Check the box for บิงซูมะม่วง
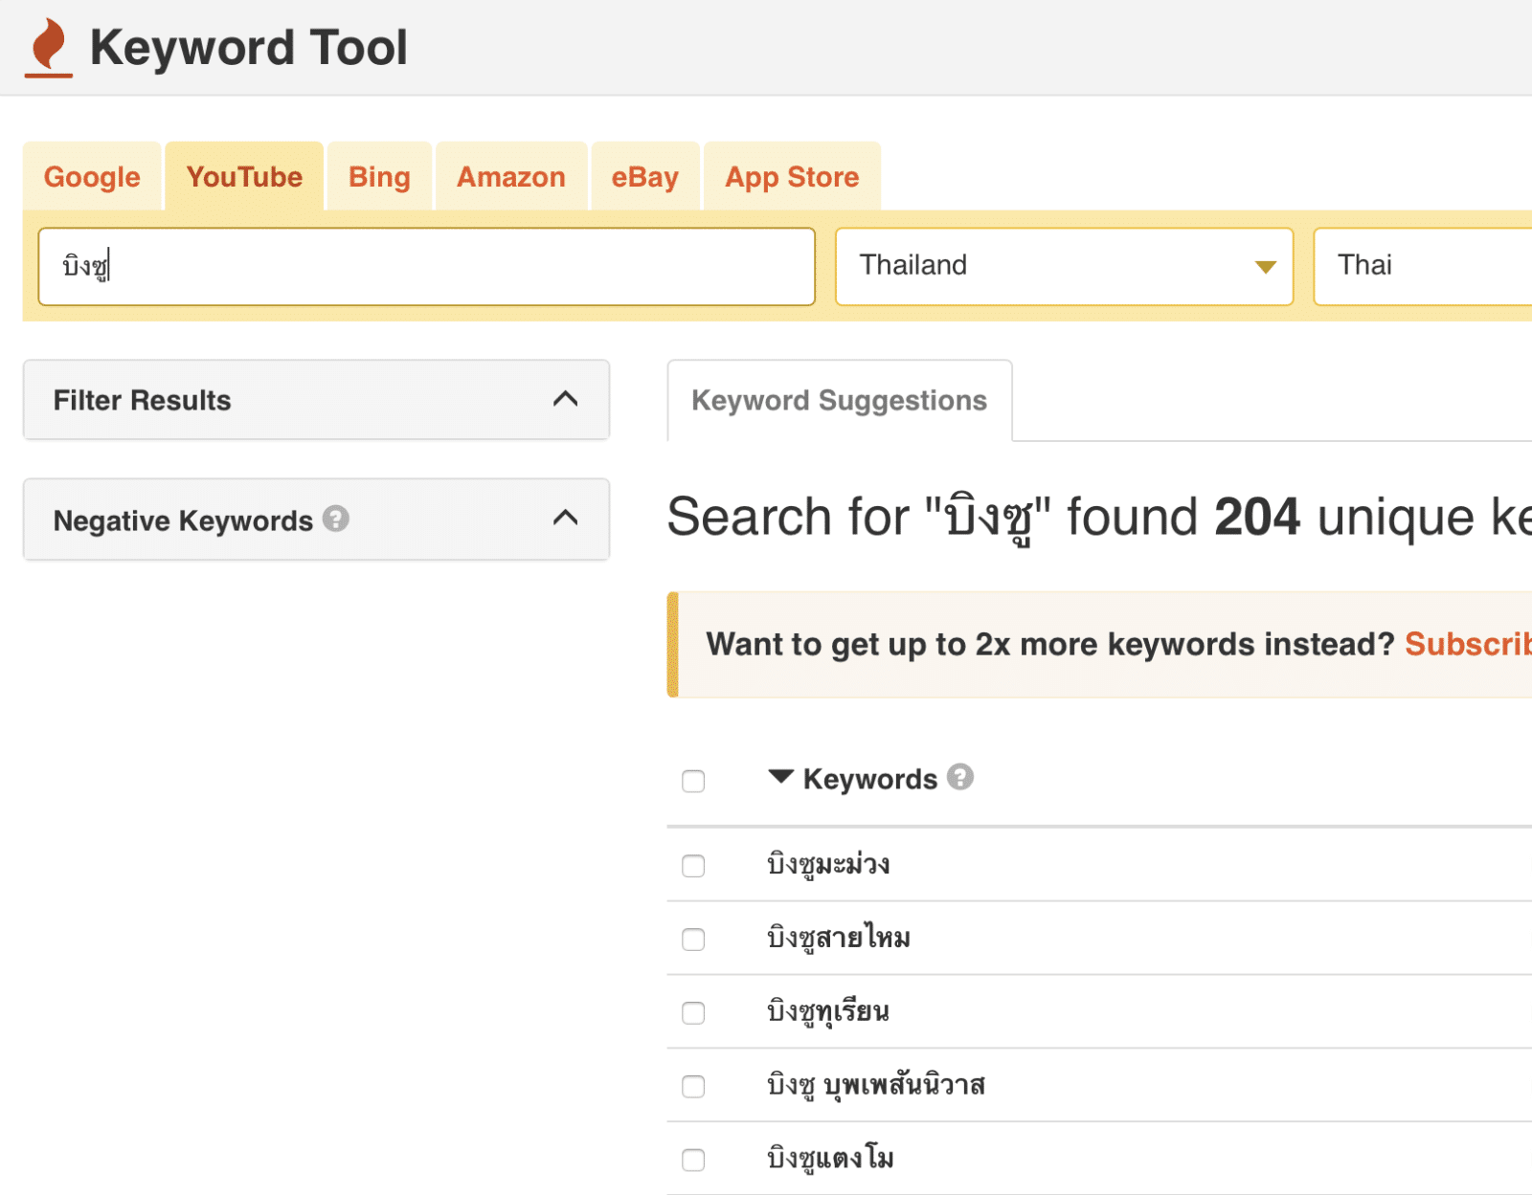 pyautogui.click(x=693, y=866)
